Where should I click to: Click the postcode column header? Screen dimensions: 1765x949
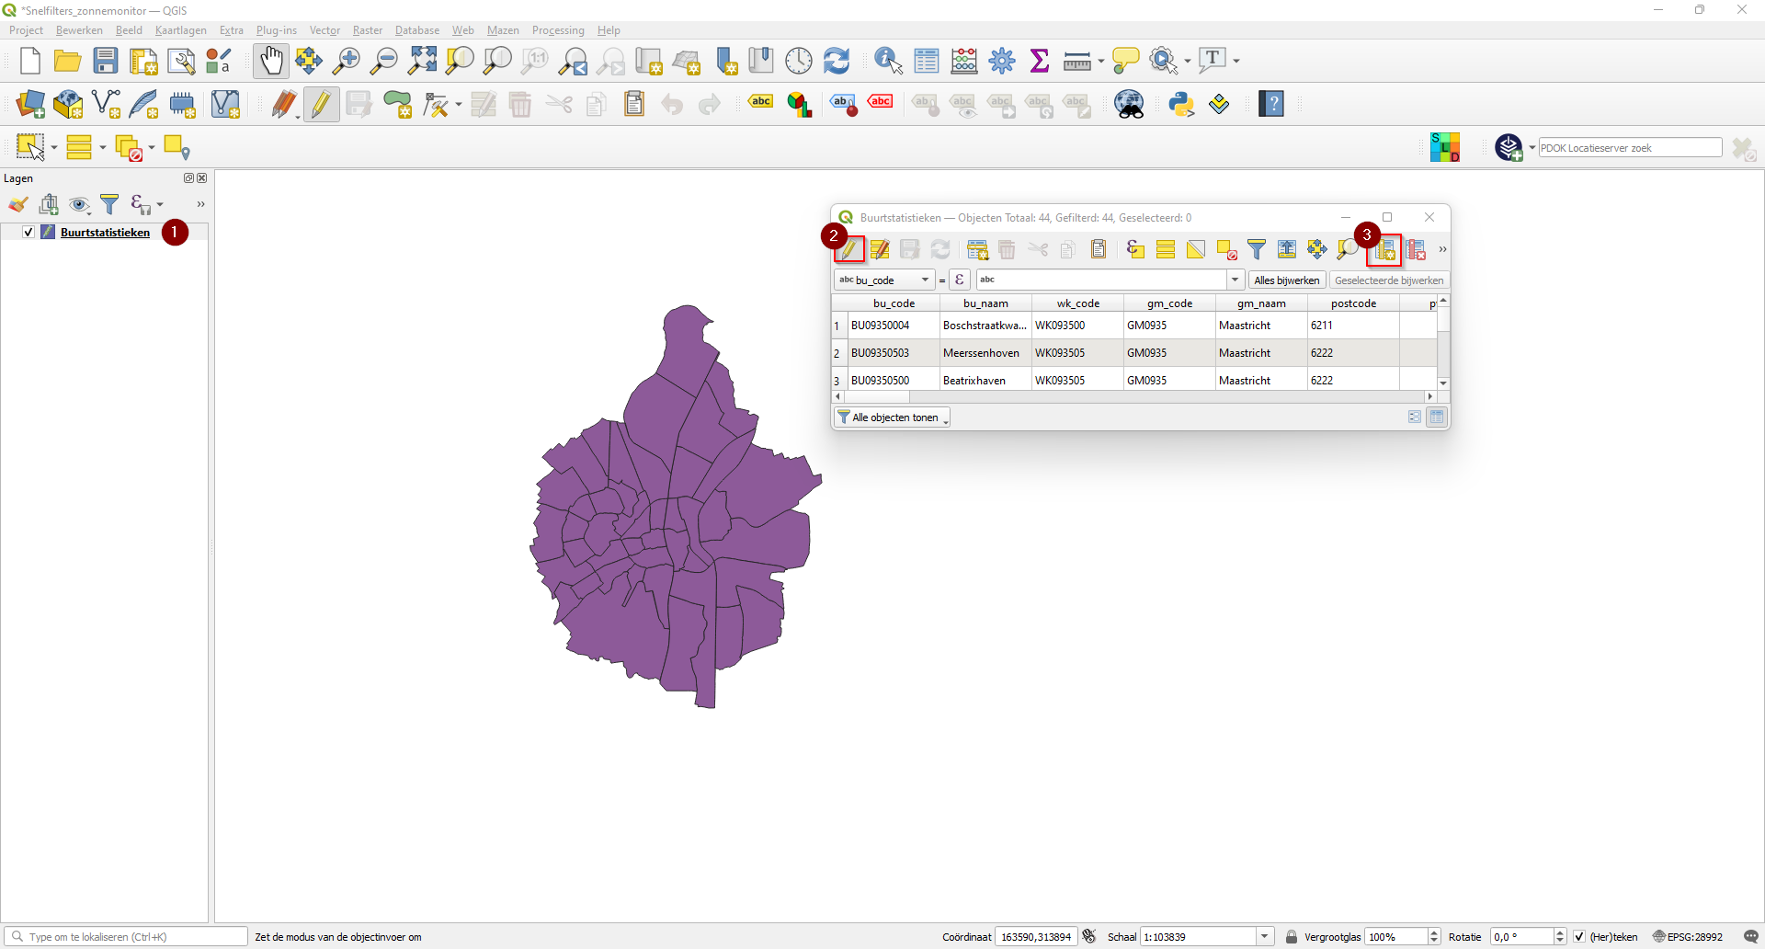point(1353,303)
